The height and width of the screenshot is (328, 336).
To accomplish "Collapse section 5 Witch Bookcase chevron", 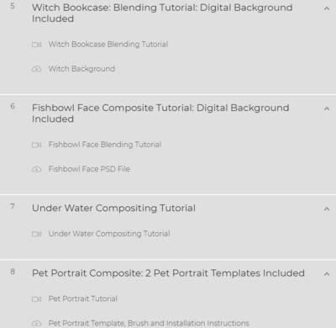I will pos(327,8).
